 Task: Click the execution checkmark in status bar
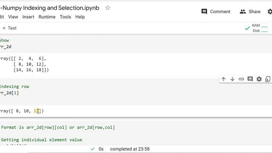coord(93,149)
